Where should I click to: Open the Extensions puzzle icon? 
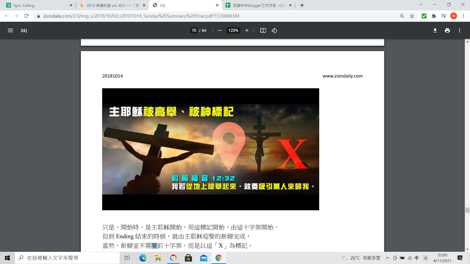click(x=434, y=16)
